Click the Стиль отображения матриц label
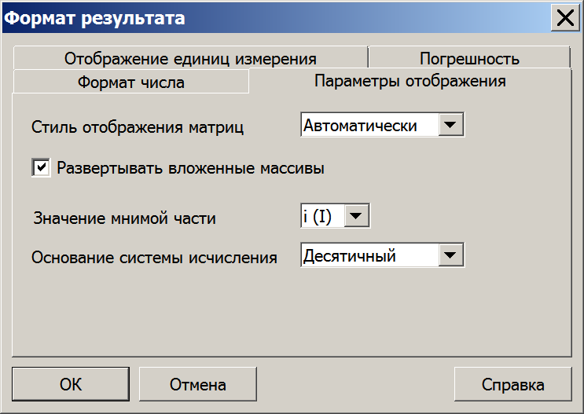 pyautogui.click(x=138, y=127)
